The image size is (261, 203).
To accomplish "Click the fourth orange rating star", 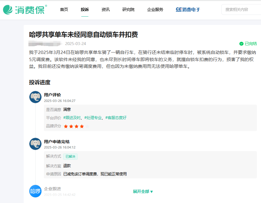I will (82, 127).
